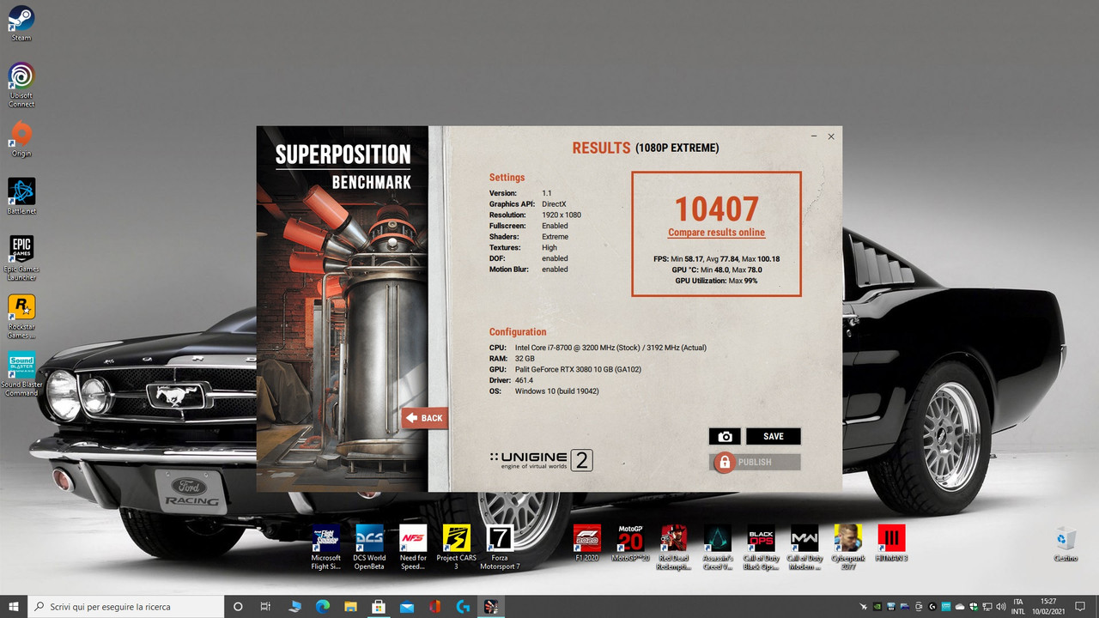
Task: Launch the Need for Speed shortcut
Action: 413,548
